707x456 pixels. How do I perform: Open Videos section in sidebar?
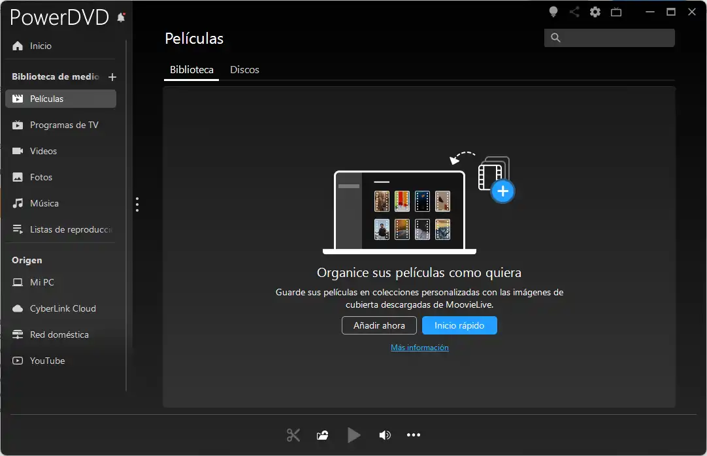coord(61,151)
